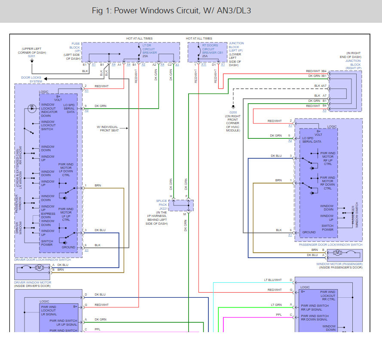The width and height of the screenshot is (382, 345).
Task: Click X2 link under driver switch pin 9
Action: tap(86, 110)
